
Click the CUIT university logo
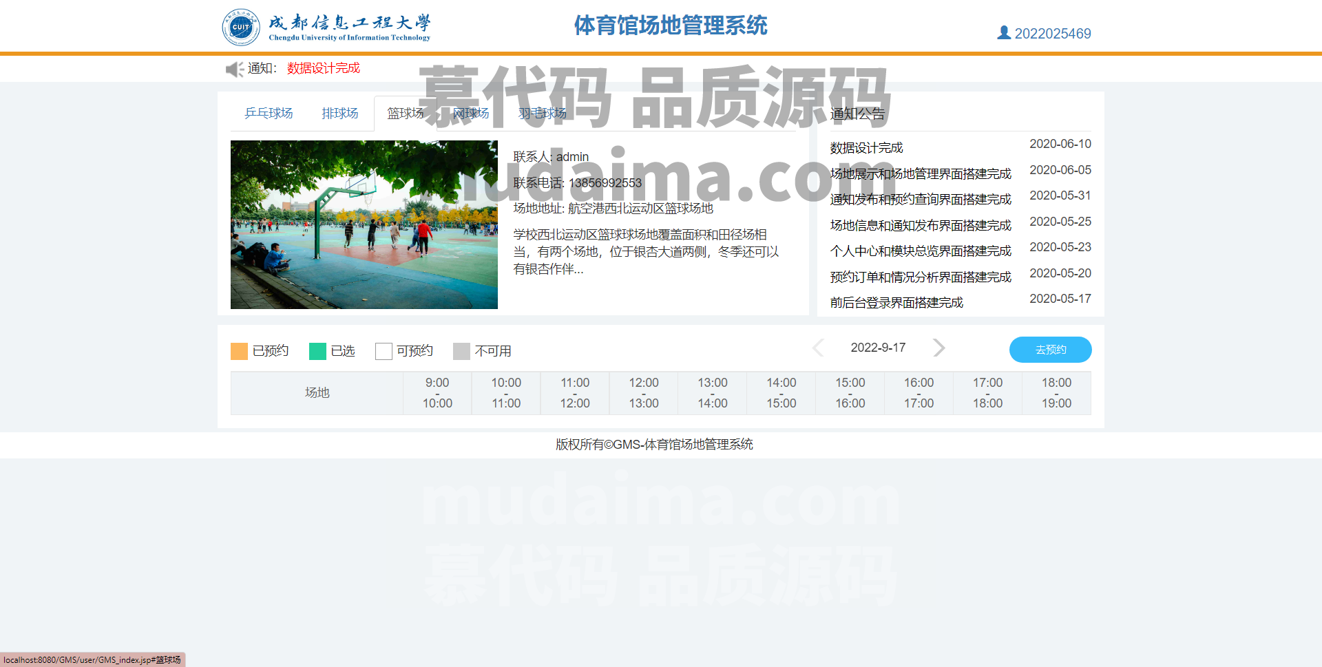pos(326,27)
